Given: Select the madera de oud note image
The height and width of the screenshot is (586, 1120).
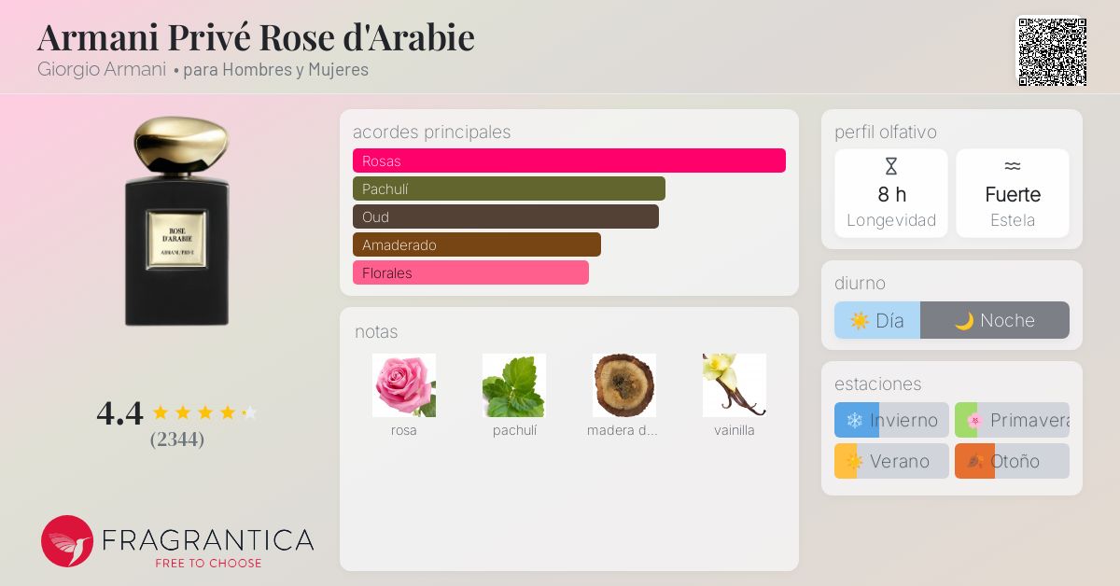Looking at the screenshot, I should coord(624,385).
